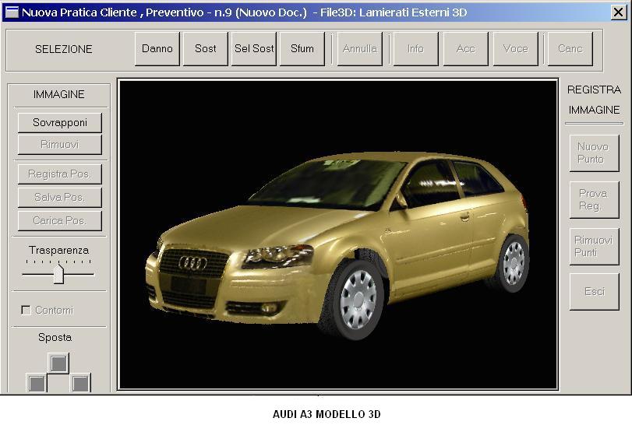
Task: Click the Rimuovi image button
Action: [60, 144]
